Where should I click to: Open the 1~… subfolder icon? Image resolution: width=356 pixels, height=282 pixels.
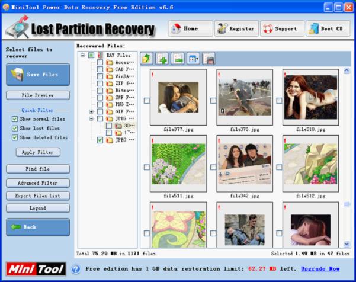click(x=118, y=133)
